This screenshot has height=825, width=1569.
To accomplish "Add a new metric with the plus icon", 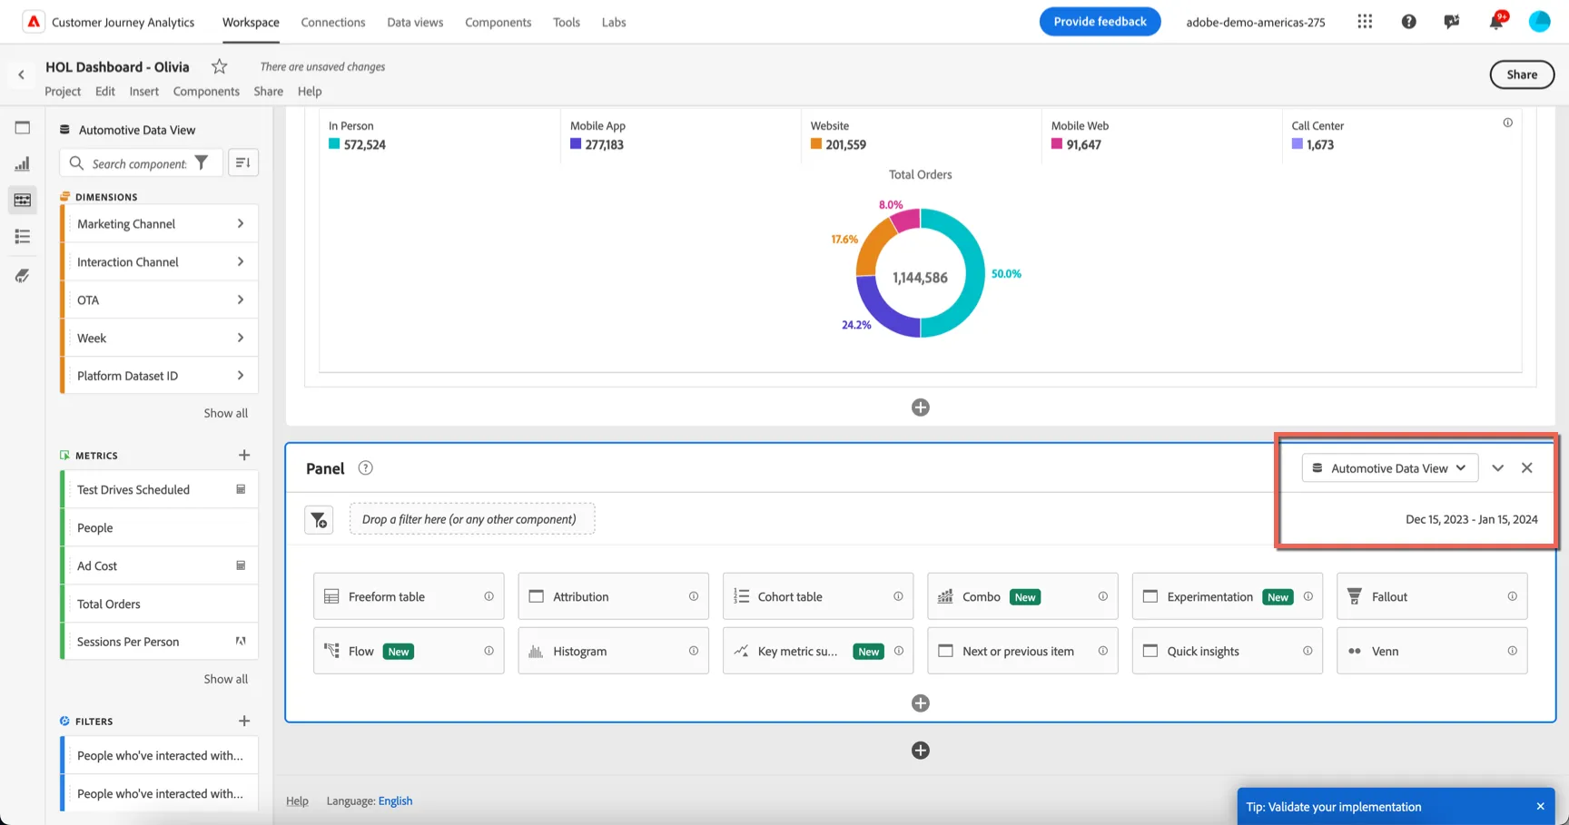I will (x=243, y=455).
